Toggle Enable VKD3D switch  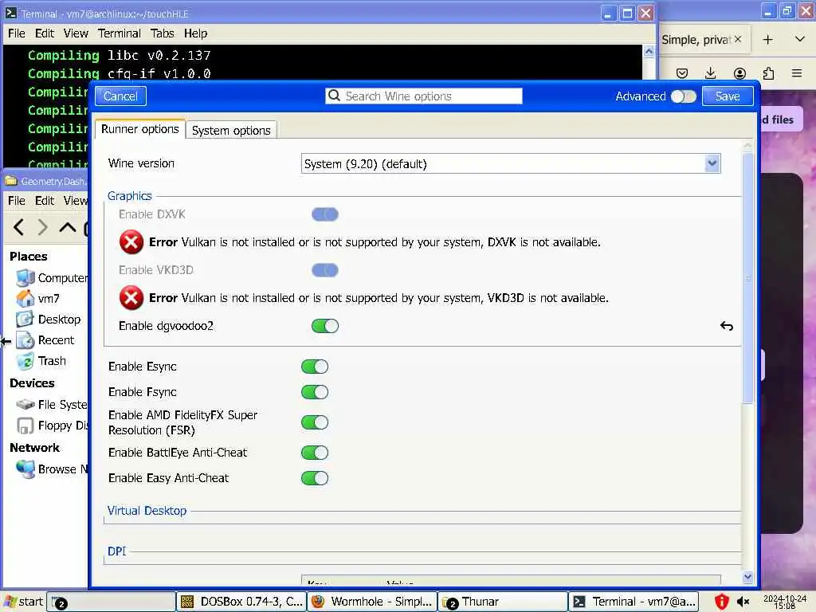click(x=325, y=270)
